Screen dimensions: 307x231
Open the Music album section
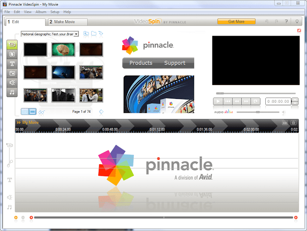tap(12, 92)
